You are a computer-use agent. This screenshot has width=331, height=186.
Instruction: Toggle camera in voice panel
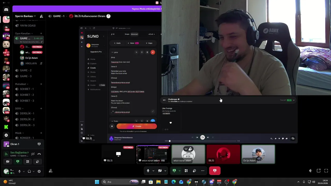pyautogui.click(x=8, y=161)
